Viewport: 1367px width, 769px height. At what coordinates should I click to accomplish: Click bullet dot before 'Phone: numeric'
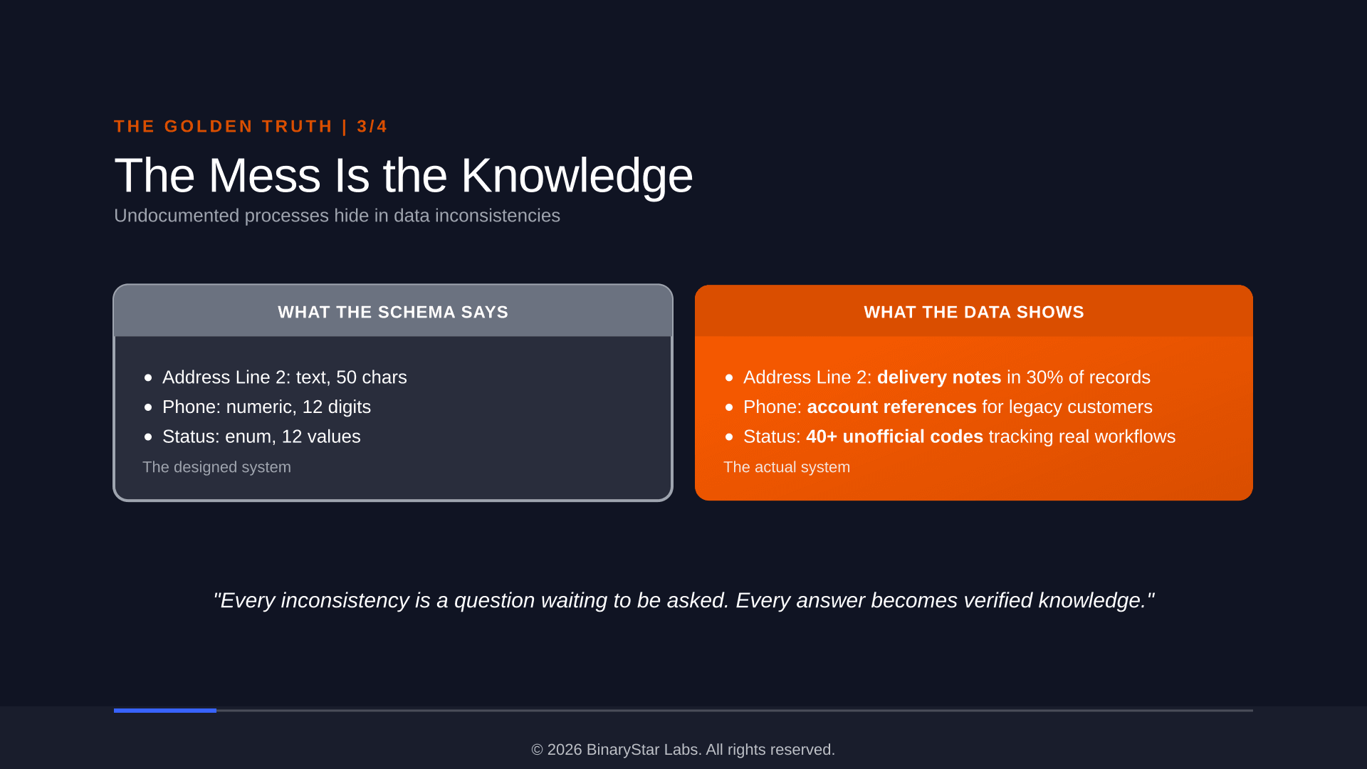pyautogui.click(x=148, y=407)
